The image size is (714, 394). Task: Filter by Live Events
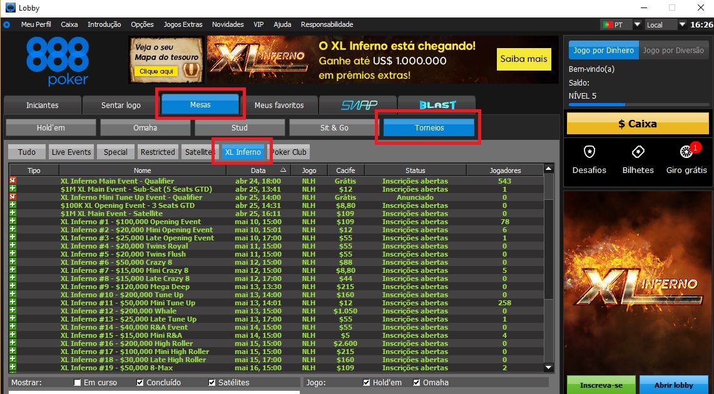(x=71, y=152)
